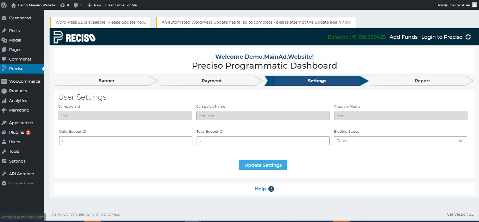Viewport: 479px width, 222px height.
Task: Click the Balance amount text
Action: point(357,37)
